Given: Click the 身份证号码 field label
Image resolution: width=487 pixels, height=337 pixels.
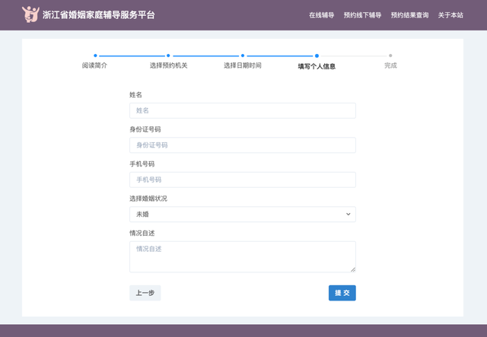Looking at the screenshot, I should (x=145, y=129).
